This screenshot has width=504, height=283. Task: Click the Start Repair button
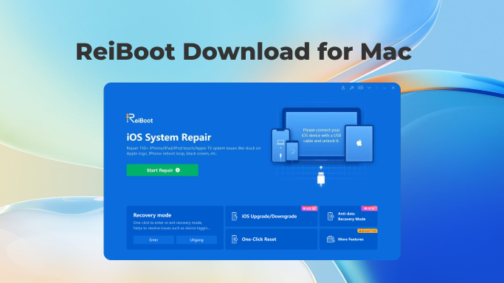pyautogui.click(x=162, y=170)
